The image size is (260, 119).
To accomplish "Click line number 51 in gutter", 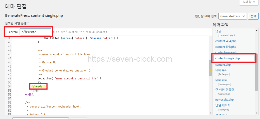I will (10, 86).
